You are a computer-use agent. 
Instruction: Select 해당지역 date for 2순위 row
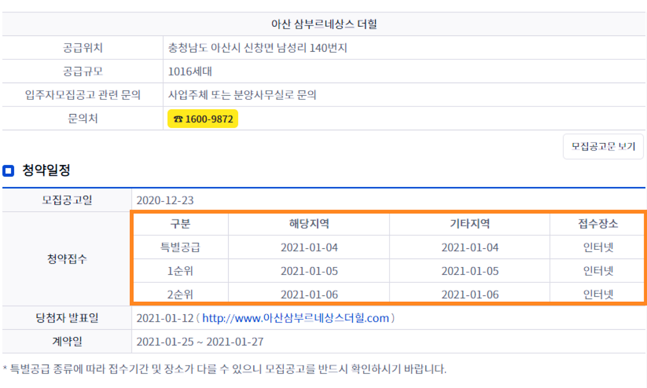[x=309, y=295]
